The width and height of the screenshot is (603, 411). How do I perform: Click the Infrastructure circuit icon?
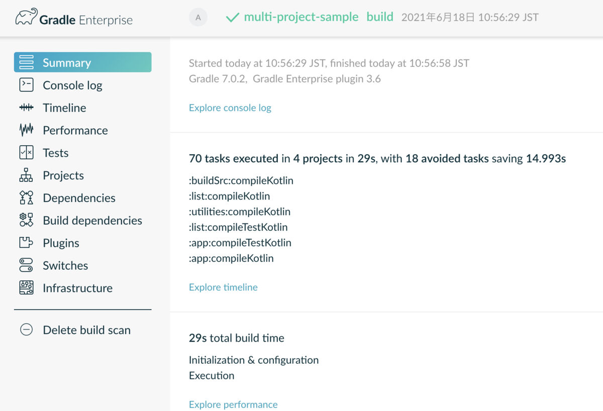26,288
